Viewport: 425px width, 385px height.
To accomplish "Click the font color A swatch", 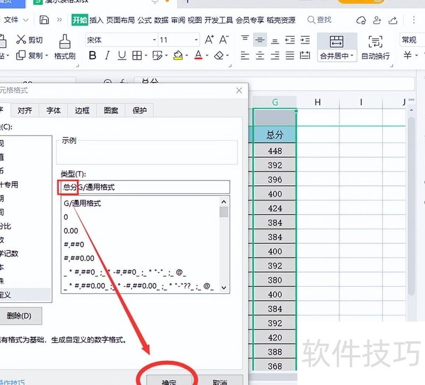I will tap(198, 55).
